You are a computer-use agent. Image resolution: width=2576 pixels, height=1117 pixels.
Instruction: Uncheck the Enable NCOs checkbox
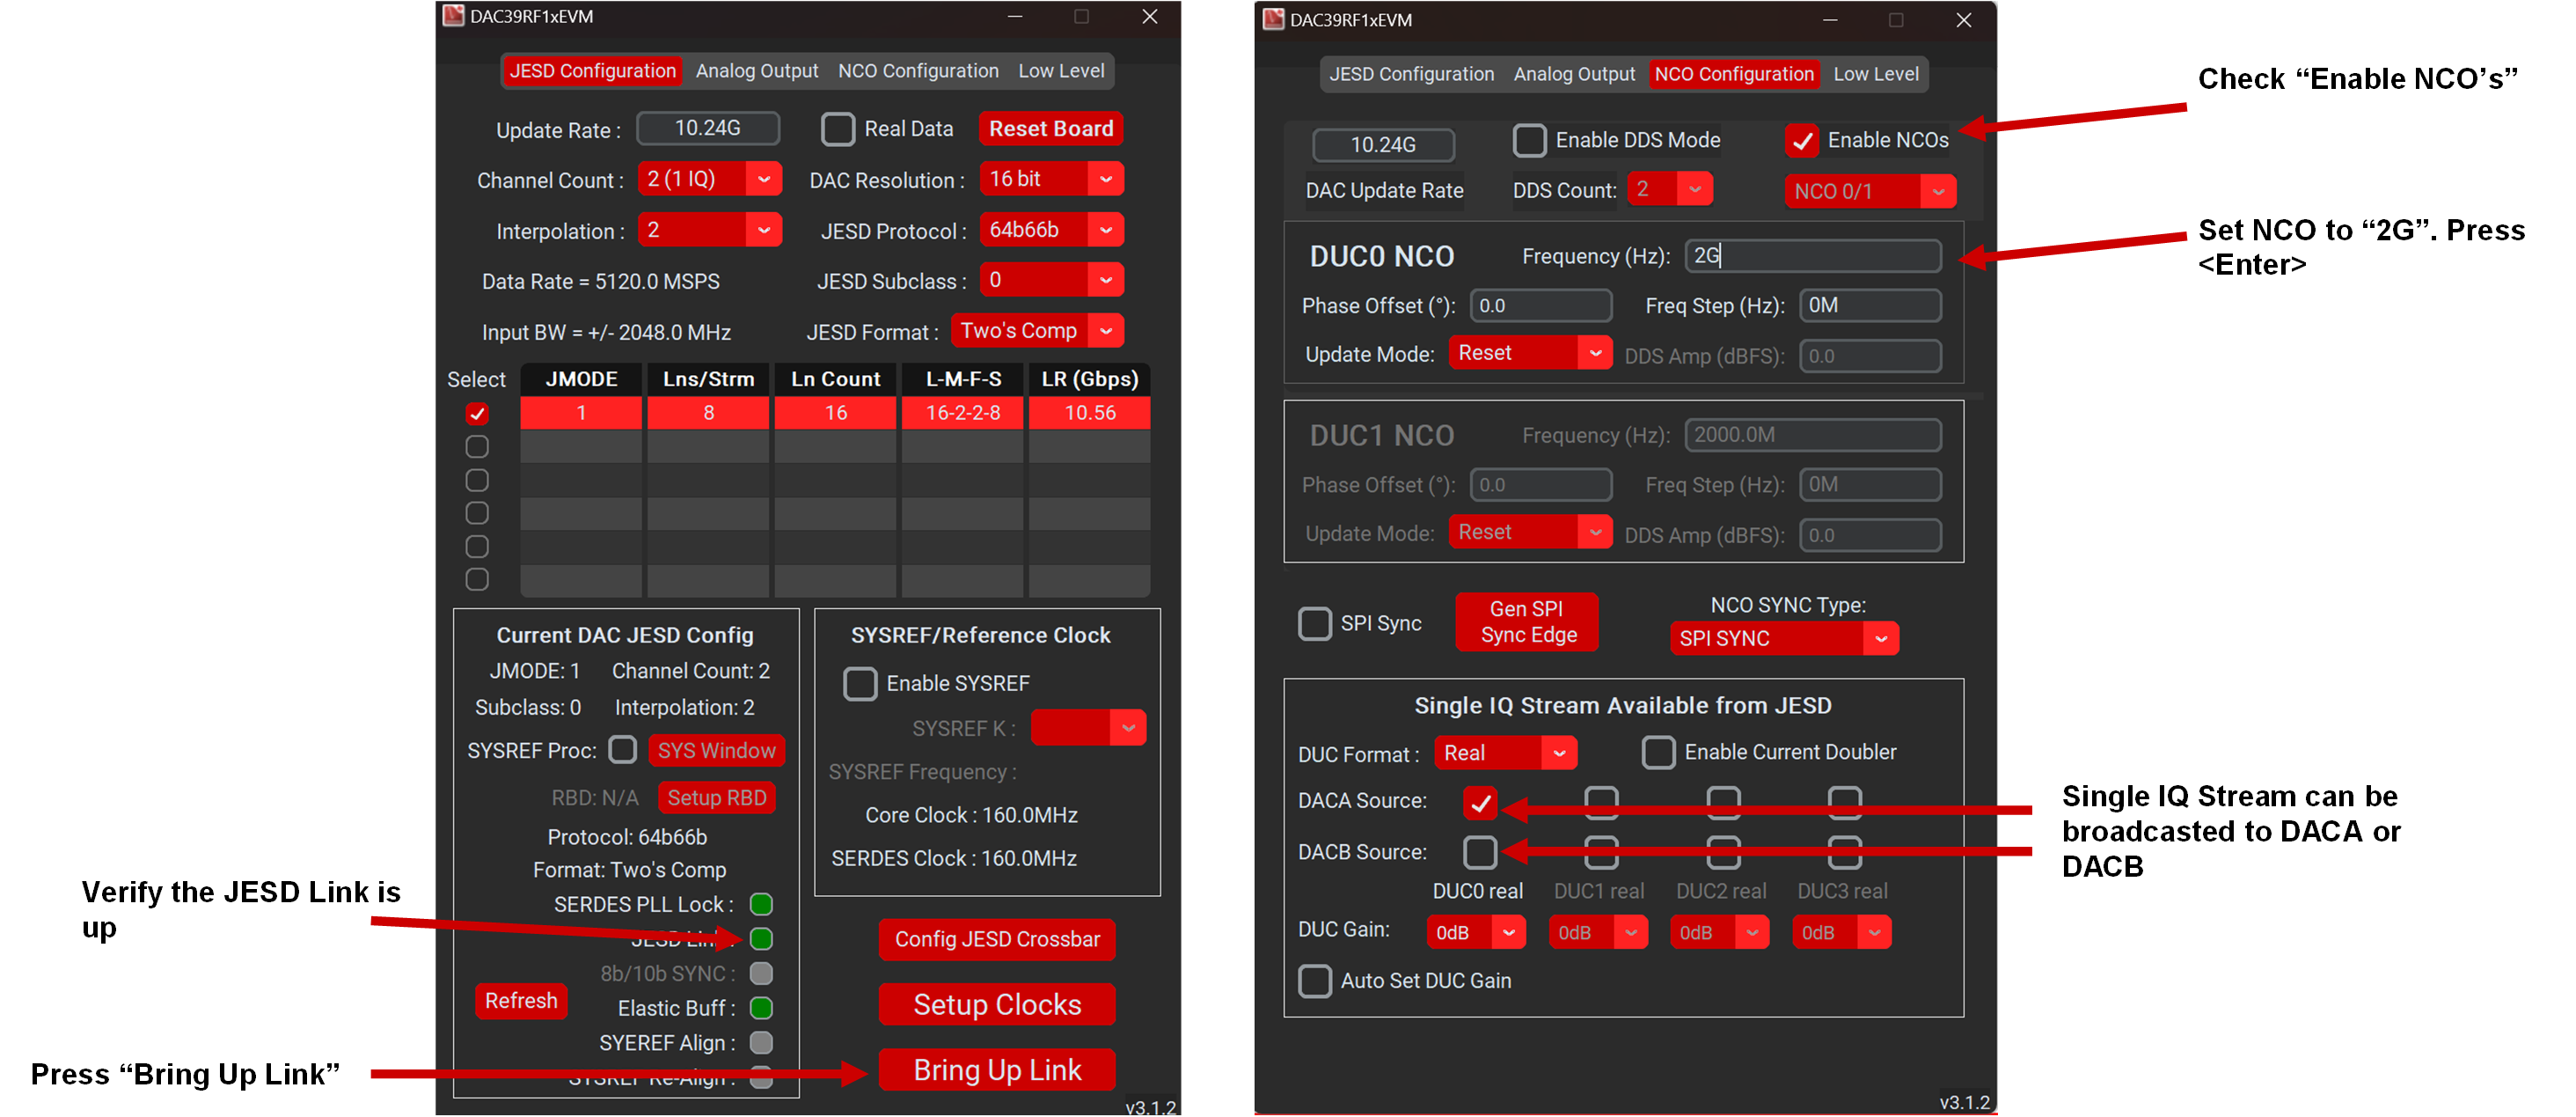[x=1802, y=141]
